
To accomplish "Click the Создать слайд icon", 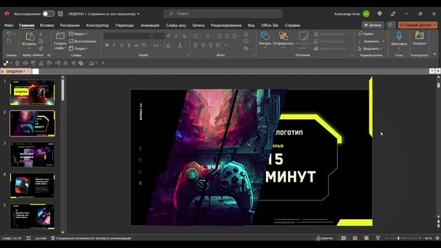I will [60, 36].
